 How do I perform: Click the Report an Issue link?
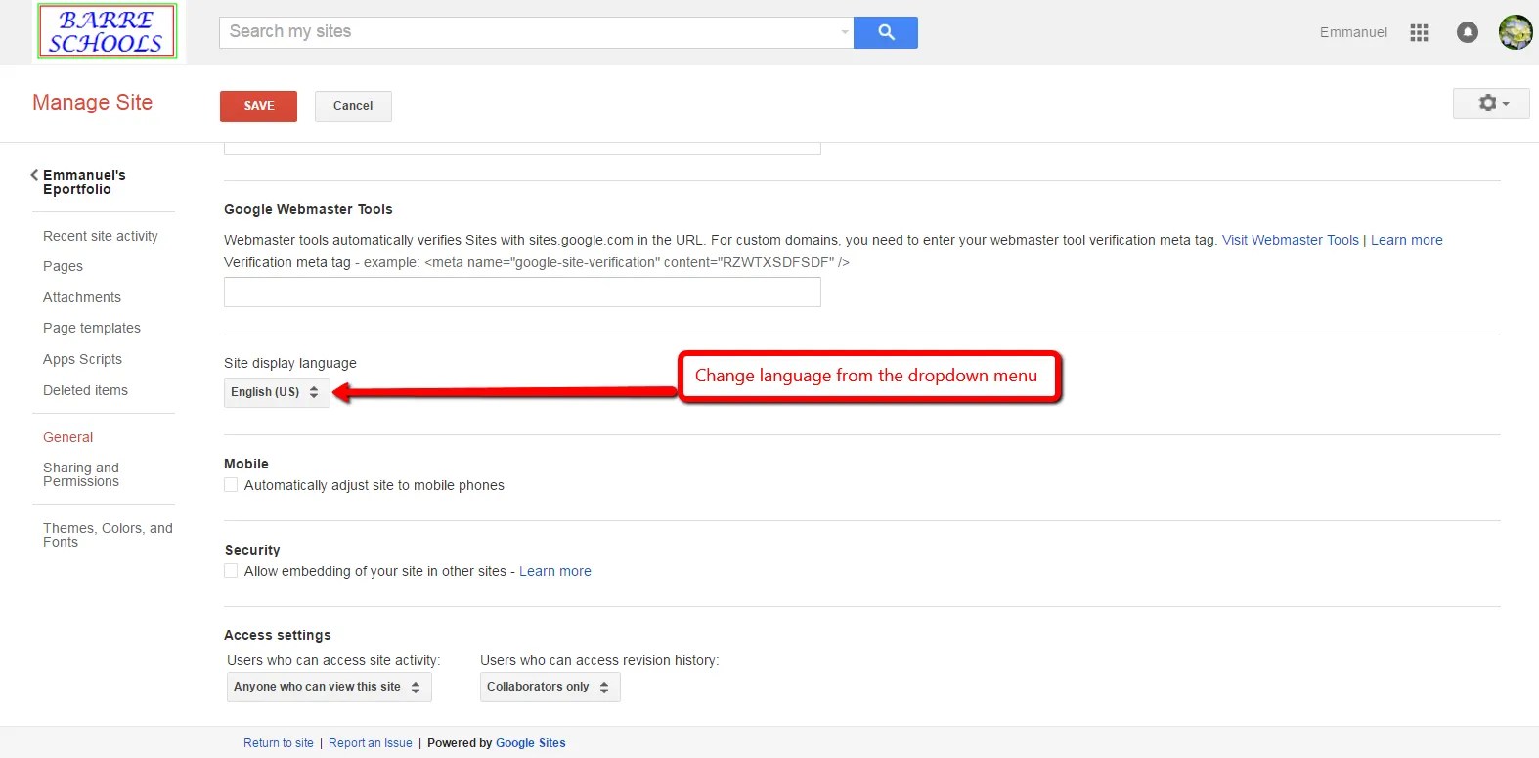[371, 743]
